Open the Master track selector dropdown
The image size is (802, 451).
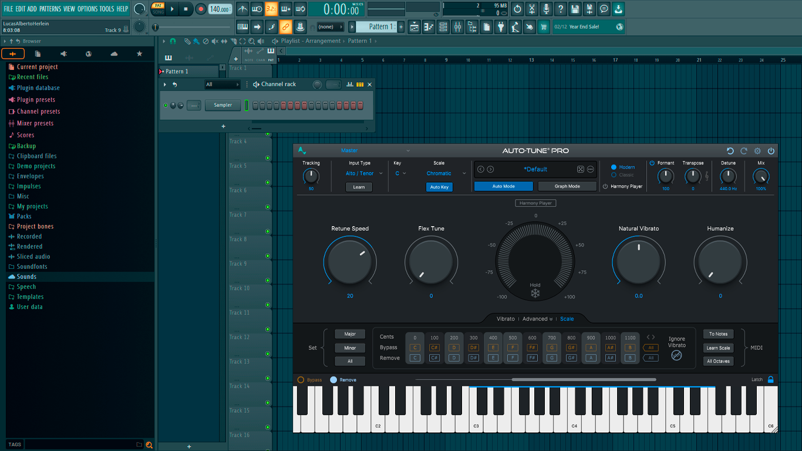375,151
